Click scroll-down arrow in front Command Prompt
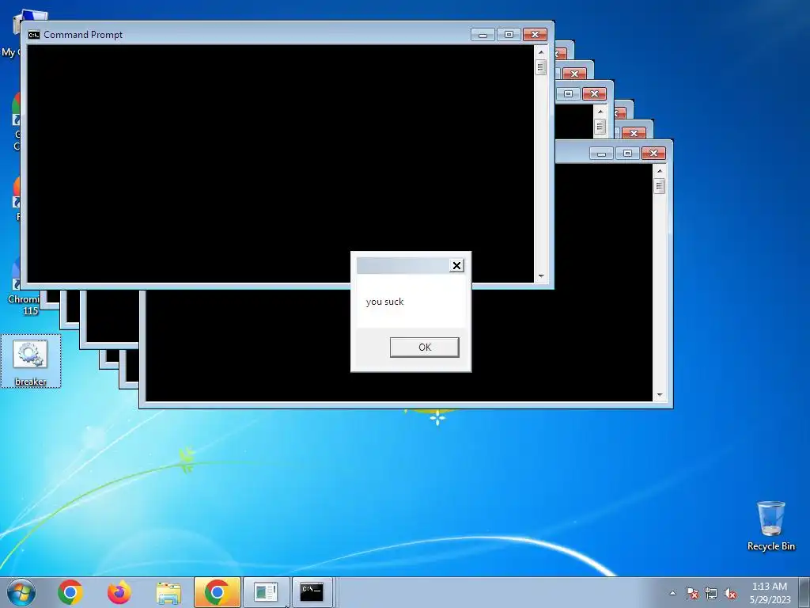810x608 pixels. [541, 276]
